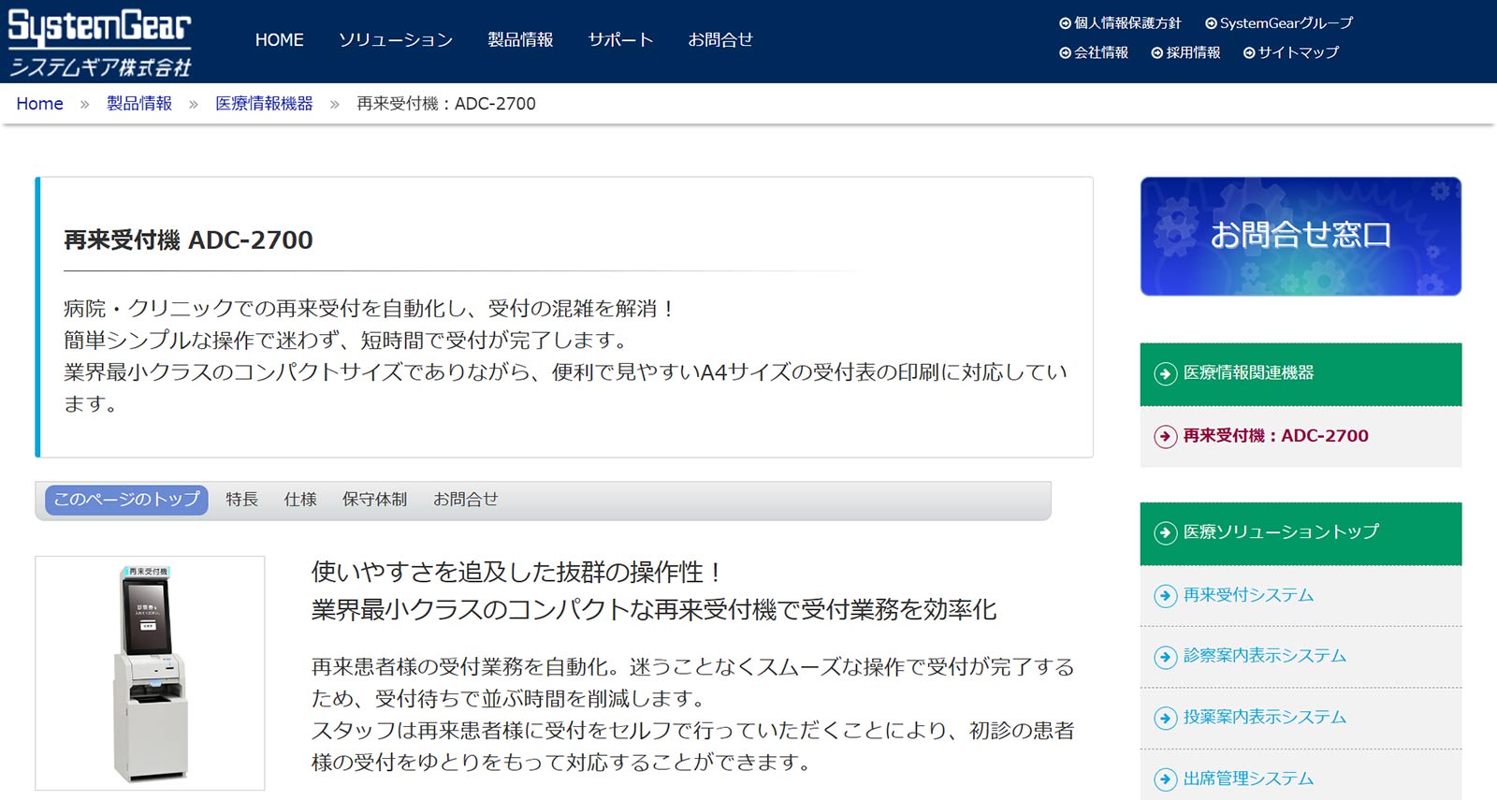Click the SystemGear company logo
Viewport: 1497px width, 800px height.
(99, 42)
